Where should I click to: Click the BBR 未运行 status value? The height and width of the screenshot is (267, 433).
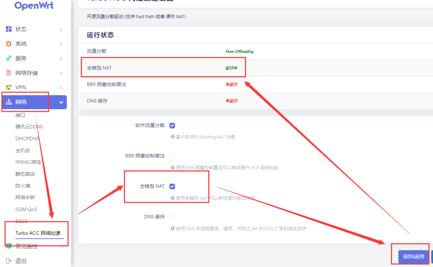point(231,84)
